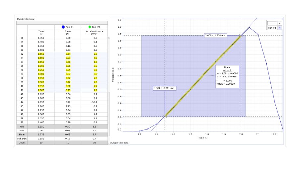The height and width of the screenshot is (175, 292).
Task: Click the standard deviation time value 0.151
Action: pyautogui.click(x=41, y=139)
